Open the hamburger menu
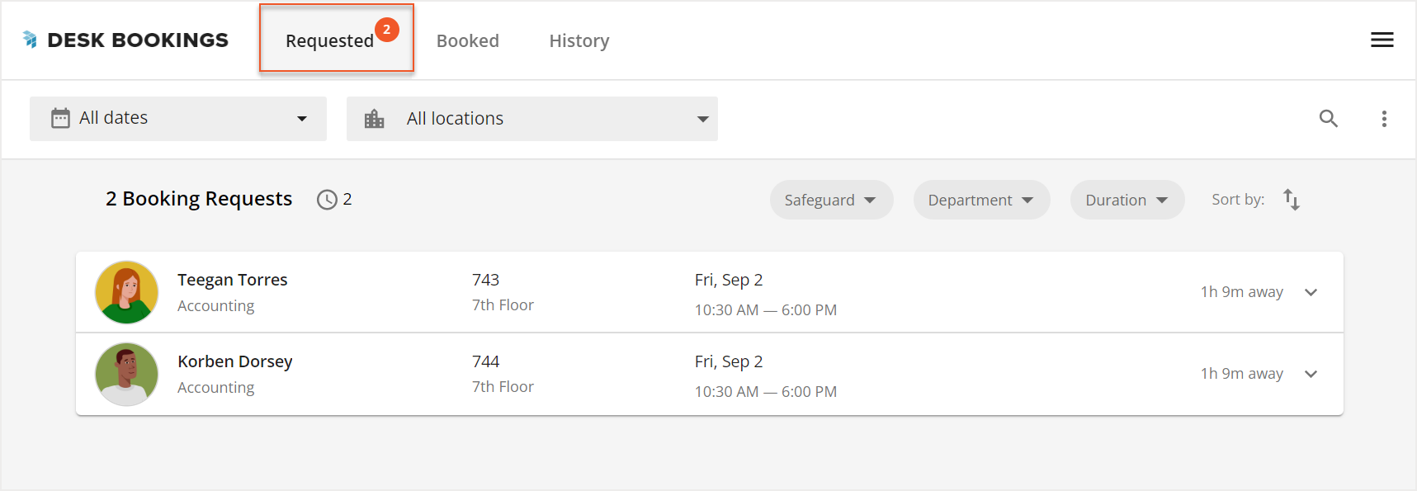The height and width of the screenshot is (491, 1417). (x=1382, y=39)
